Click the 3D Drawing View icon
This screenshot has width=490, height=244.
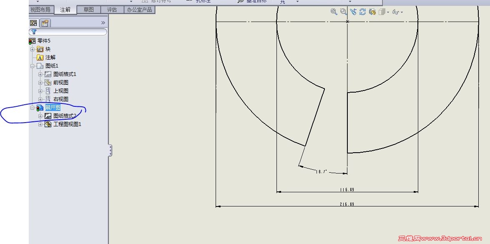(x=372, y=12)
